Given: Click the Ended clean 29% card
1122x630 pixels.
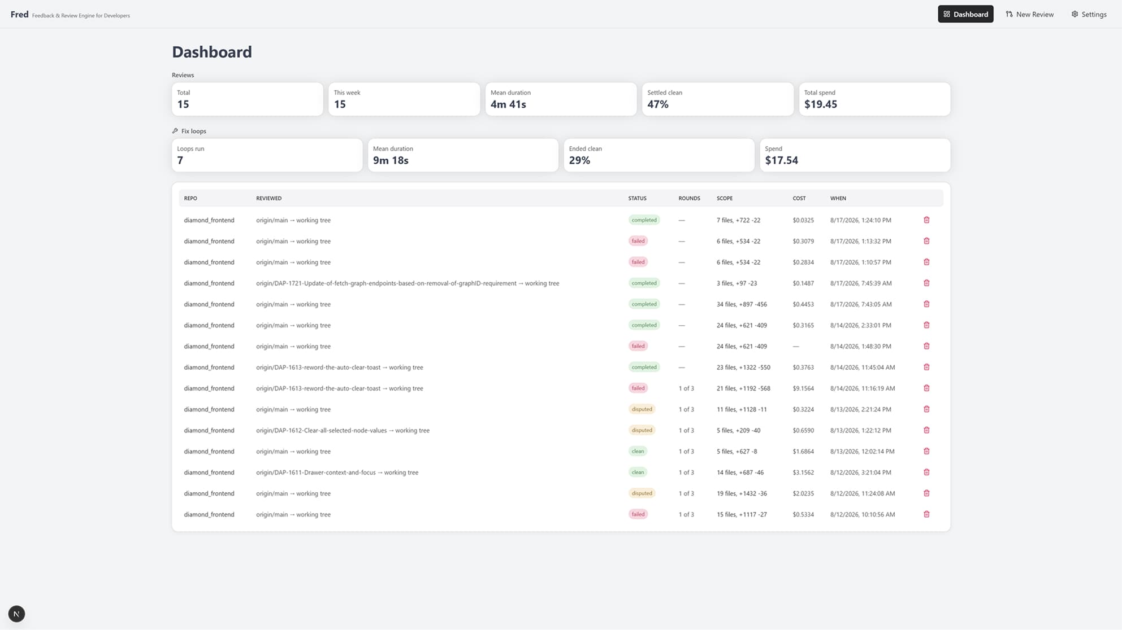Looking at the screenshot, I should point(659,155).
